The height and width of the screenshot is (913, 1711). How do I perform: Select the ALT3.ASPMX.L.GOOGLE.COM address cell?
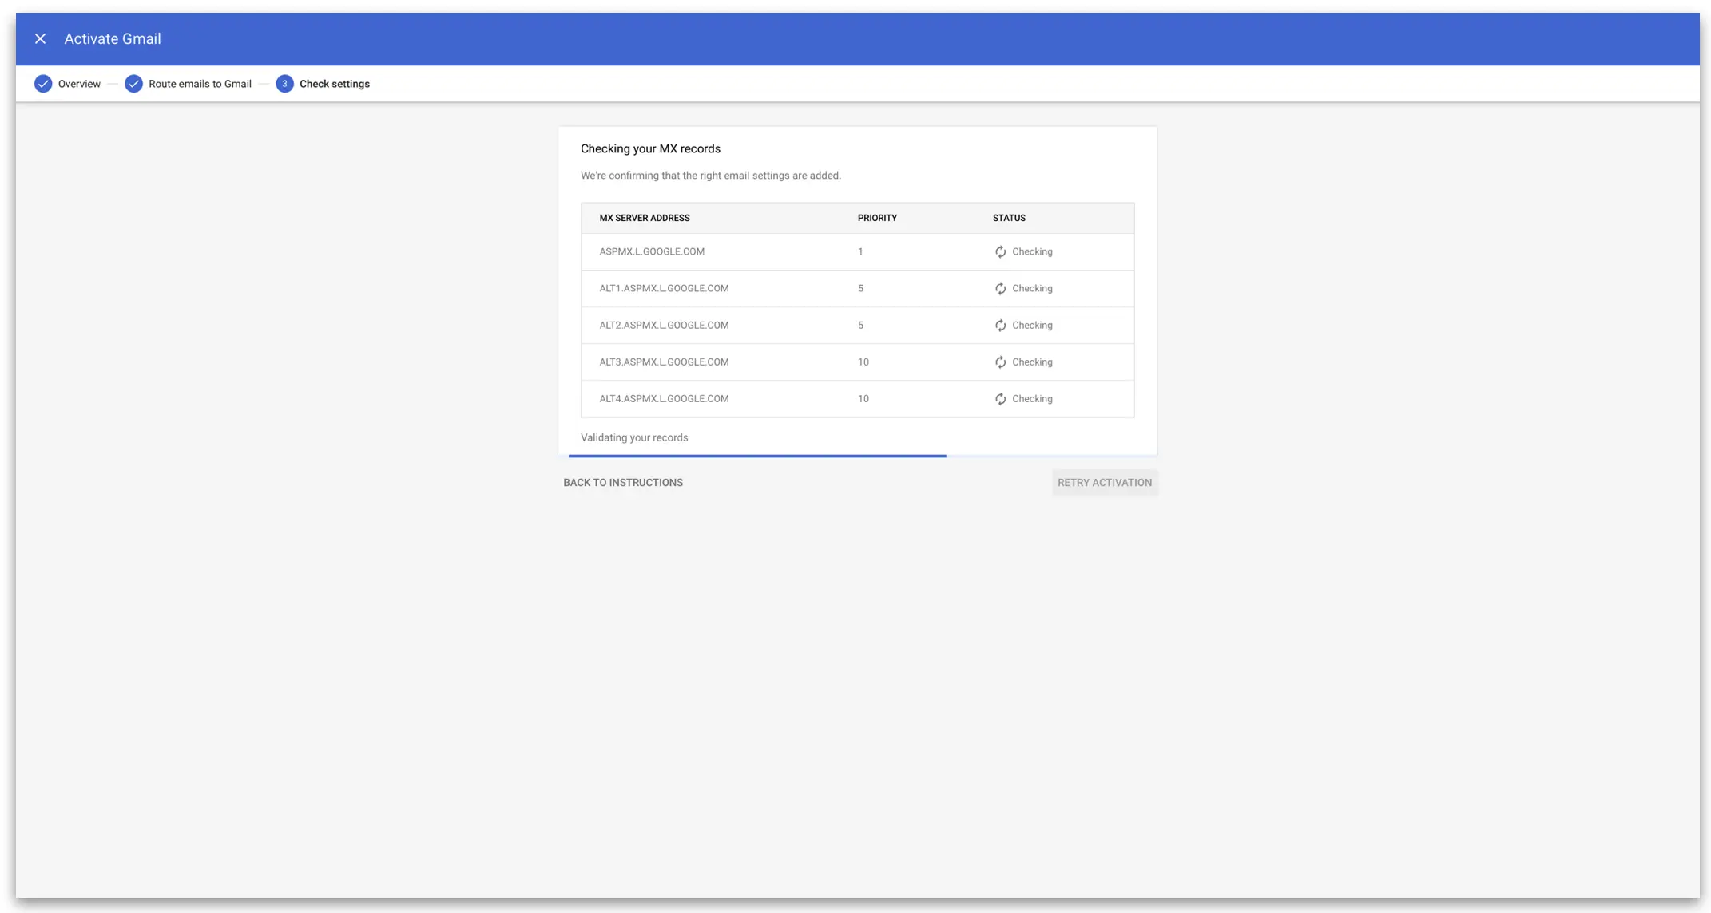(x=664, y=362)
